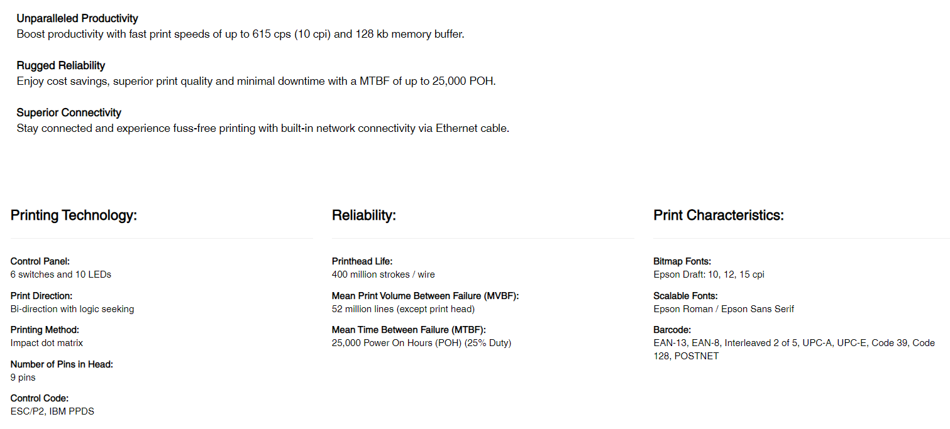Click the Print Characteristics section title
The height and width of the screenshot is (429, 950).
point(719,215)
